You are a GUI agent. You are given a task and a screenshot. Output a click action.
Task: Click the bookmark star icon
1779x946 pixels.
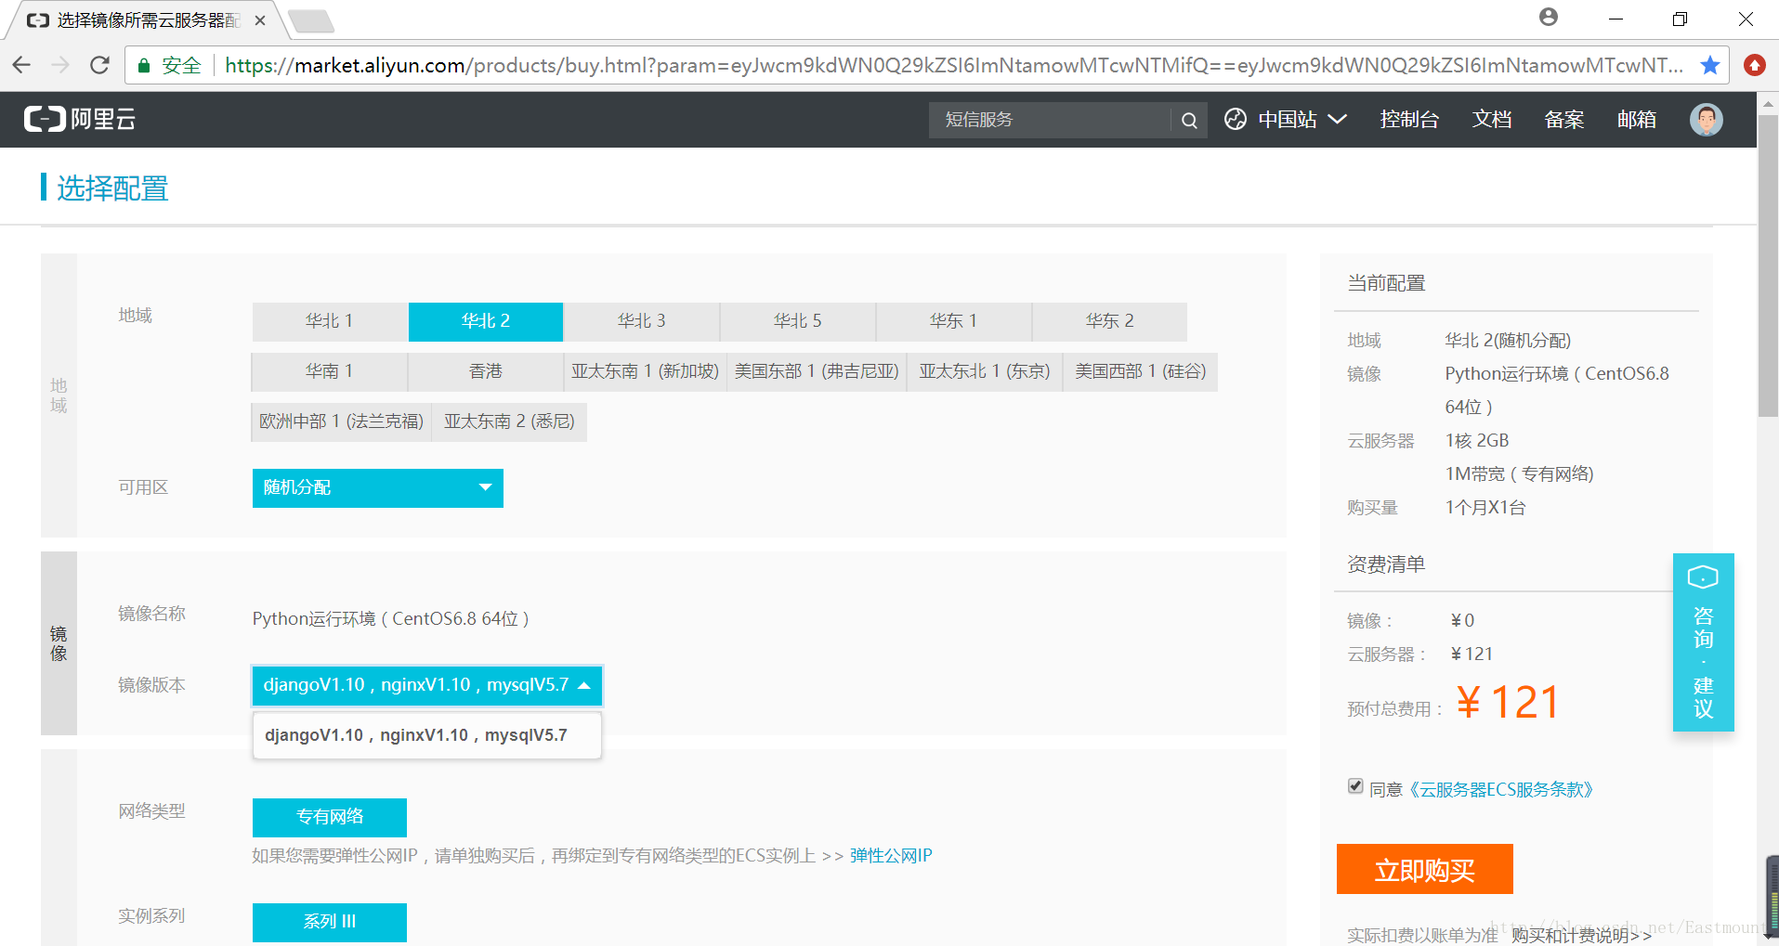1709,65
